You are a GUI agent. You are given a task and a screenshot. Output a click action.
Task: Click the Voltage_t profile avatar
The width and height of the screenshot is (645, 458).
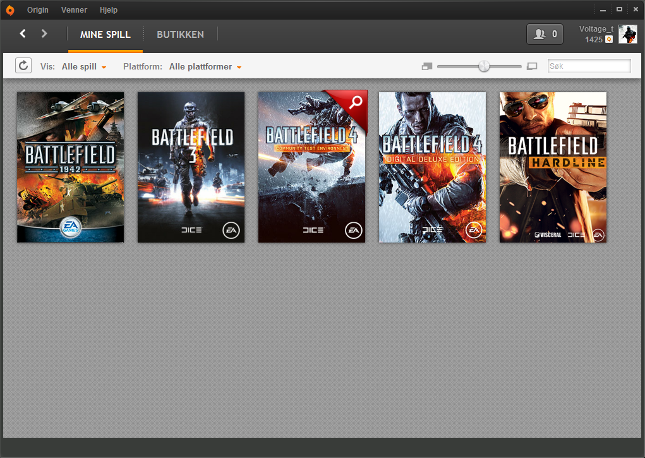tap(628, 34)
